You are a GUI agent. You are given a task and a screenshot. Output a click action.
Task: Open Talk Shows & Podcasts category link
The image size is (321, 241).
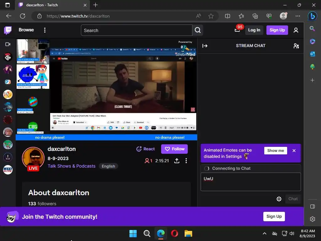[x=71, y=166]
